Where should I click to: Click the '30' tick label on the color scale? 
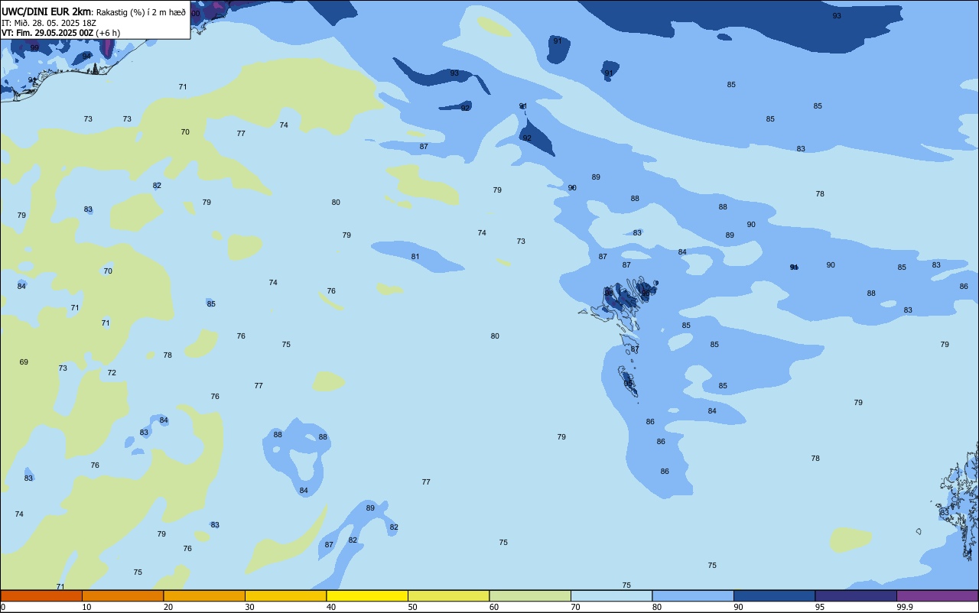249,607
